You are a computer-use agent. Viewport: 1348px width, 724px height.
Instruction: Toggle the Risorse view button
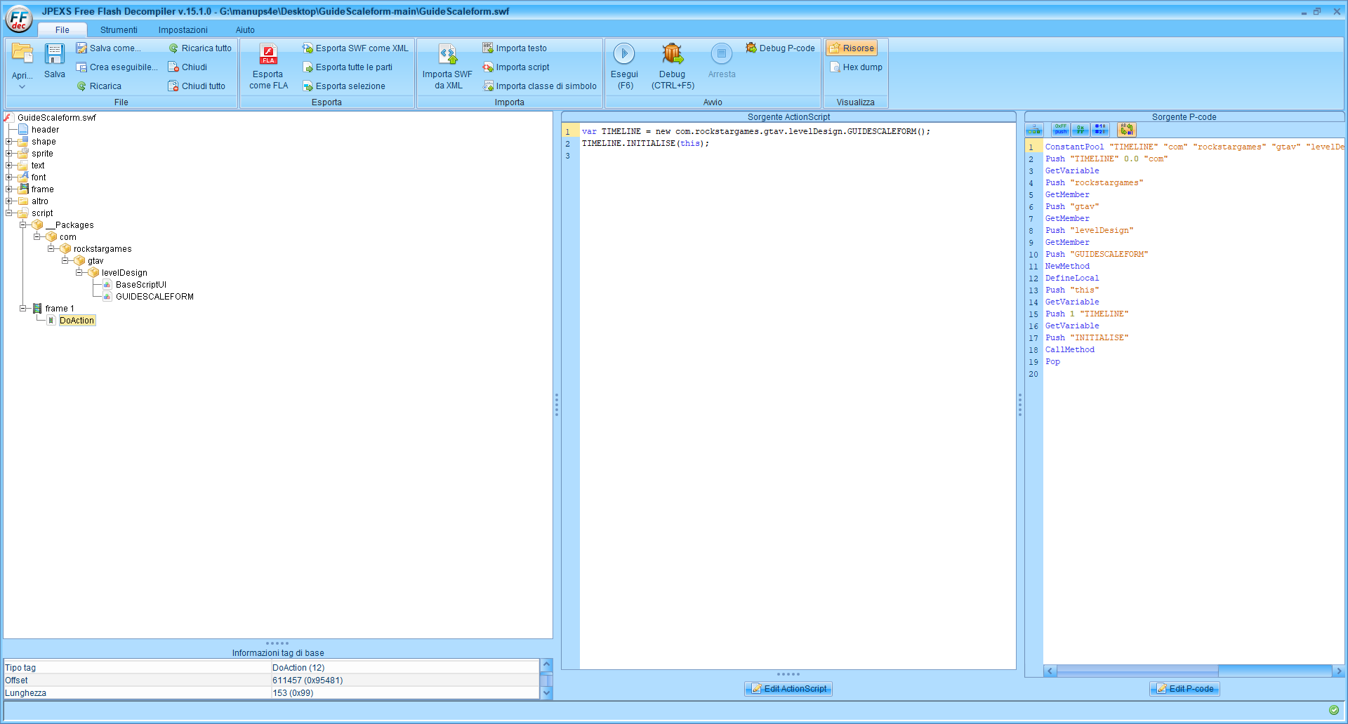tap(852, 48)
